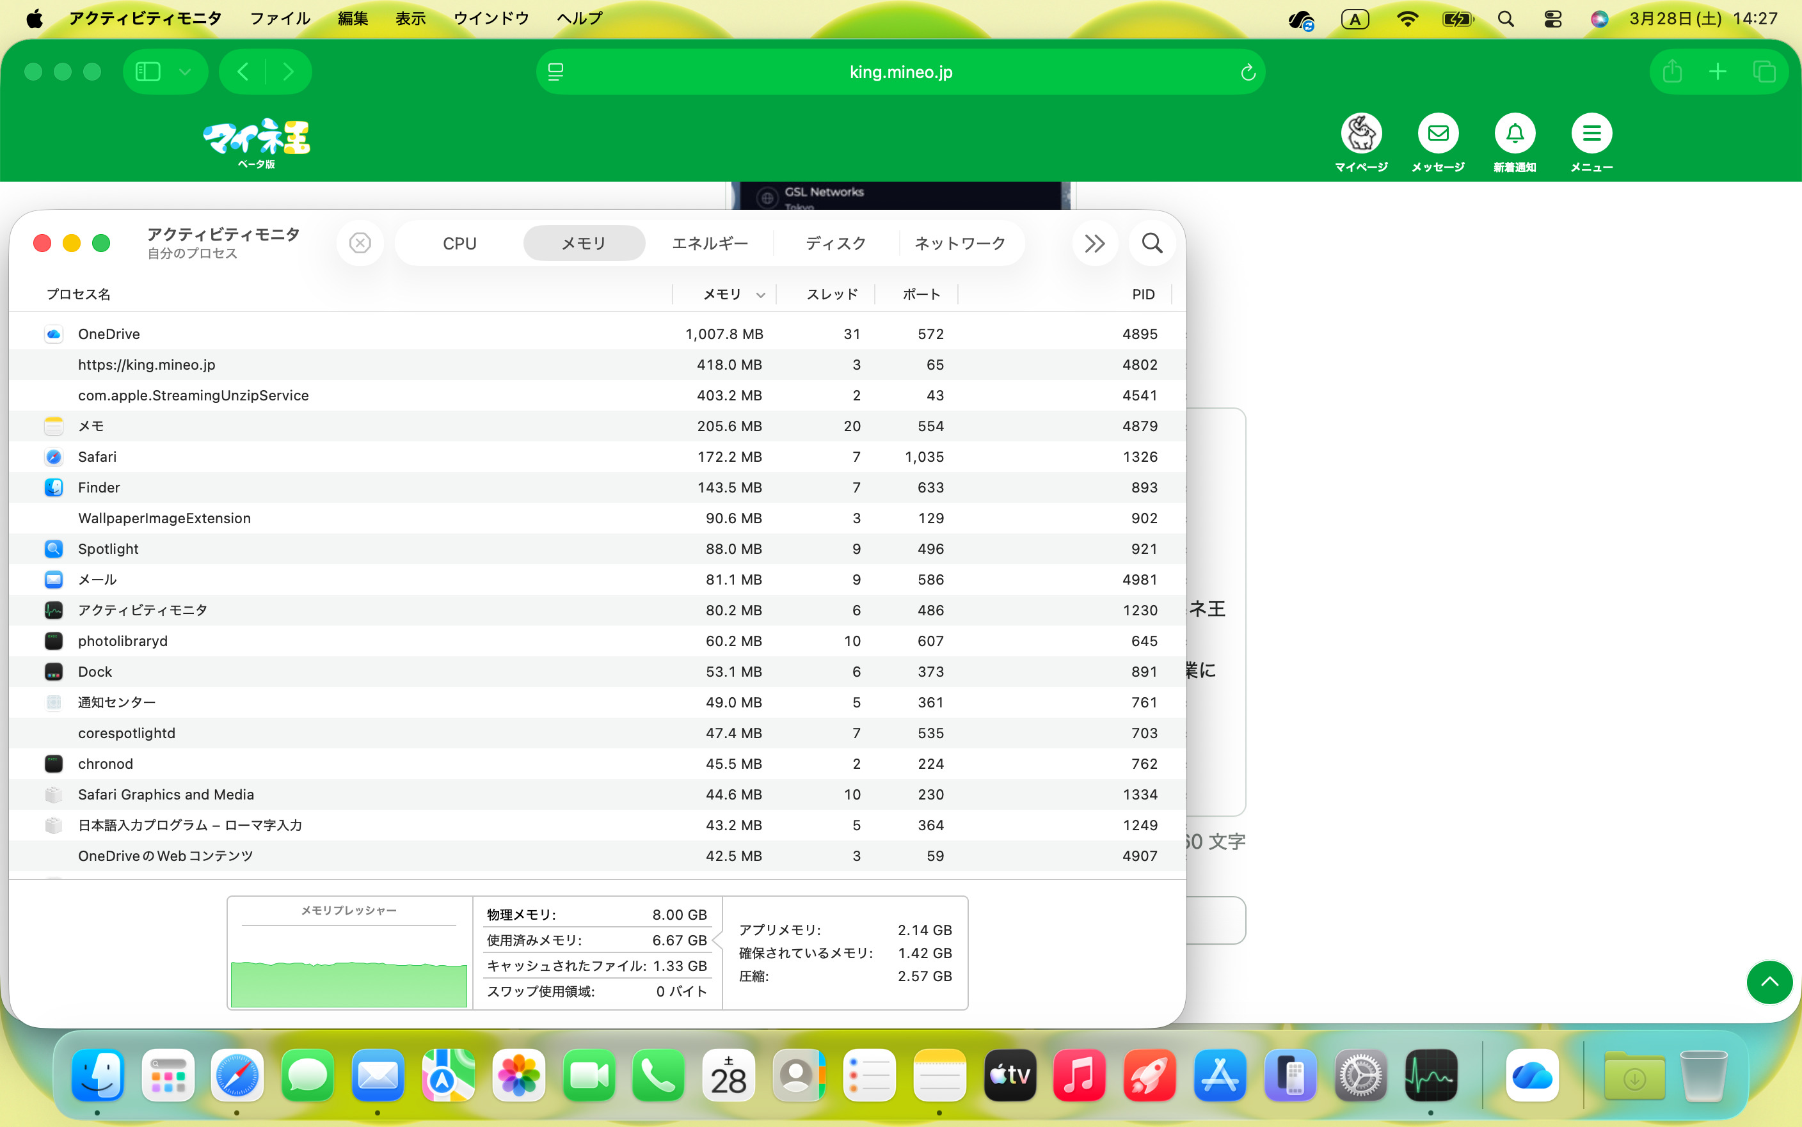Open the Safari share icon

point(1672,72)
